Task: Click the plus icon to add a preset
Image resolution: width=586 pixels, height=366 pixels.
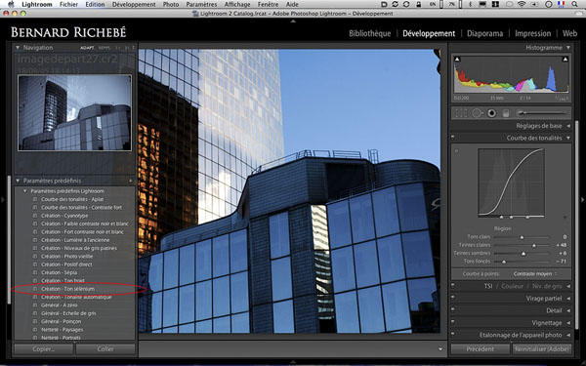Action: coord(131,181)
